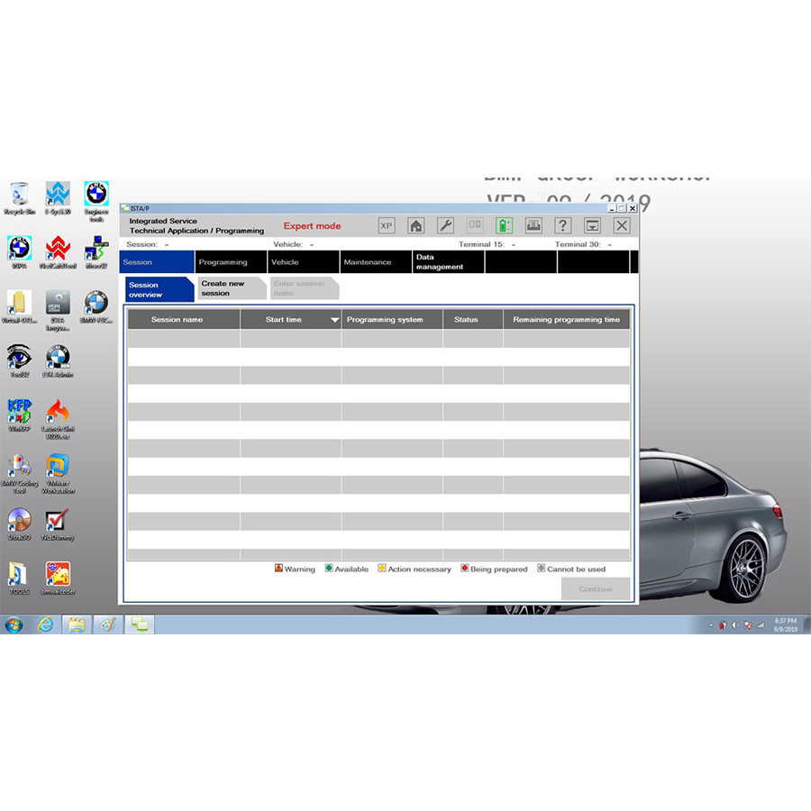Switch to the Programming menu tab
The height and width of the screenshot is (811, 811).
pos(223,262)
